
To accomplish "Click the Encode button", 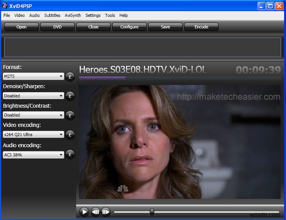I will (x=201, y=27).
